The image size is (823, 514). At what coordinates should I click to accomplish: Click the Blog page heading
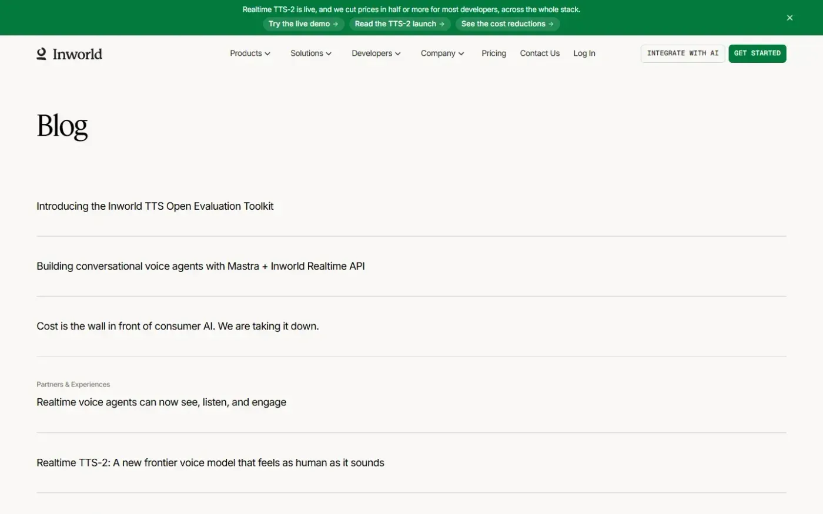62,126
